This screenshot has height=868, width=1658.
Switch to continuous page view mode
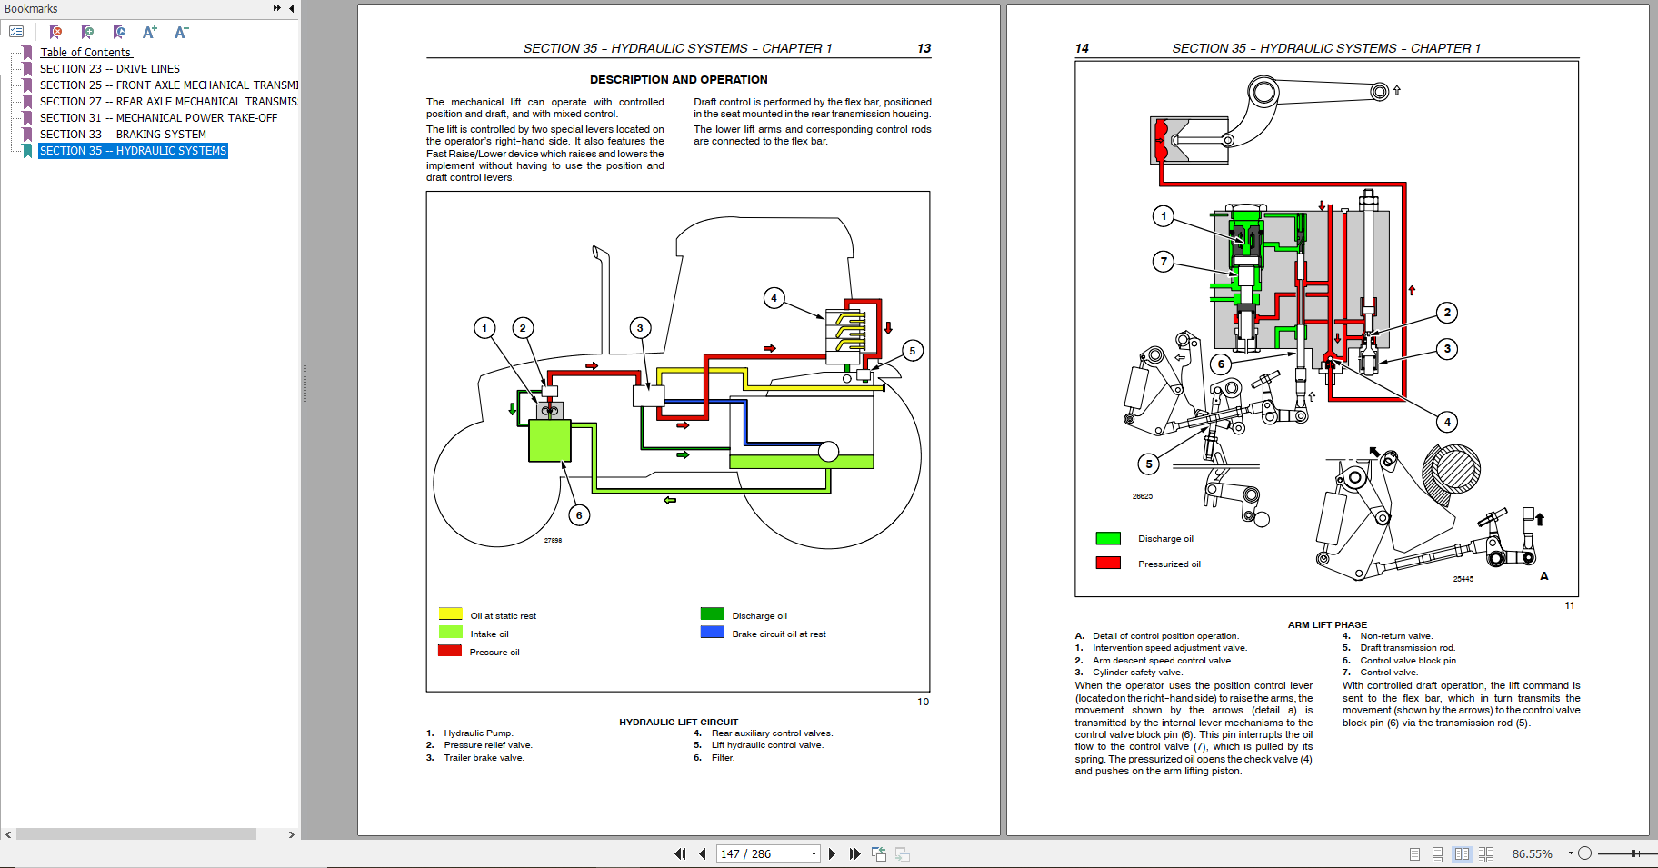click(x=1437, y=853)
